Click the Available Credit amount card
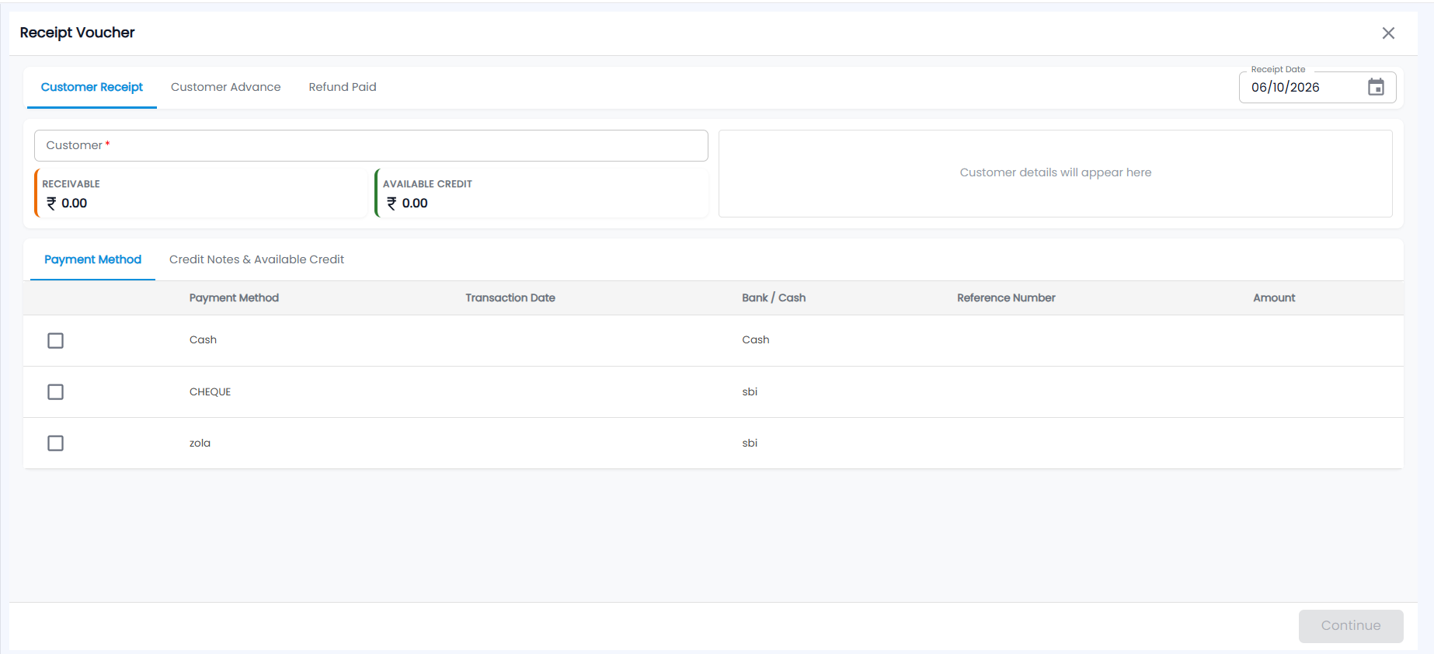Image resolution: width=1434 pixels, height=654 pixels. point(541,193)
